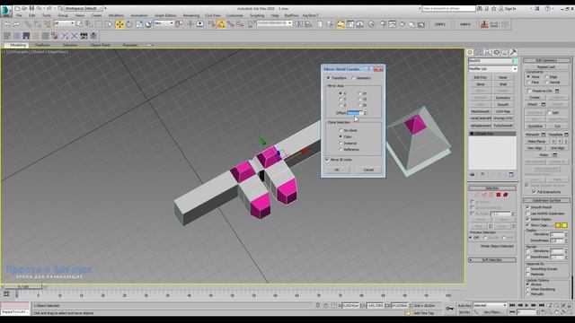Open the Workspace Default dropdown

pos(84,8)
